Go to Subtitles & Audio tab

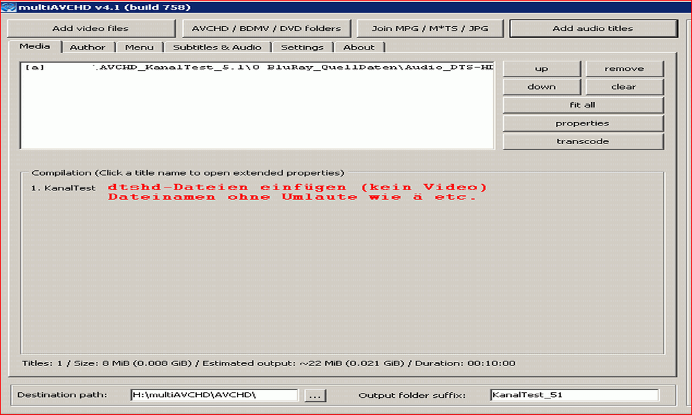click(x=217, y=47)
